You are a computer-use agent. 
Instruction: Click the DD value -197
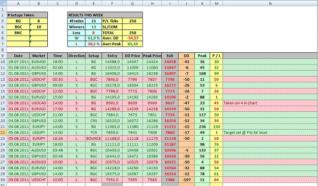pos(186,180)
